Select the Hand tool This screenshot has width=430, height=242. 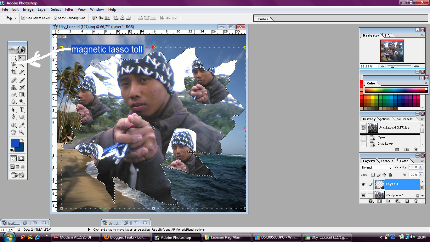[x=14, y=132]
